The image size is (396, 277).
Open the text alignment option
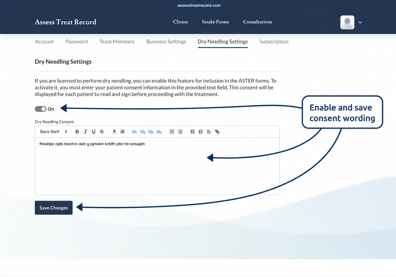point(209,132)
